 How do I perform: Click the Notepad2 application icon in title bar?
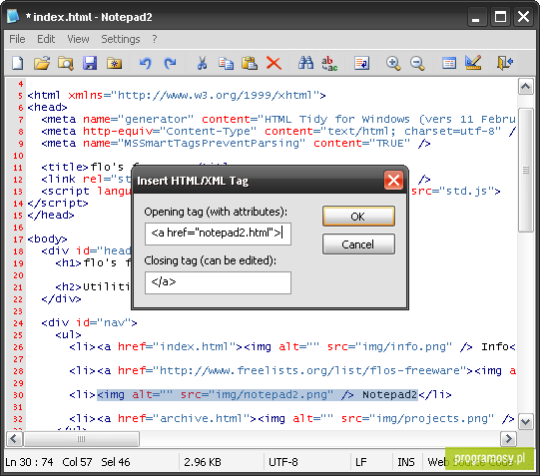point(13,16)
